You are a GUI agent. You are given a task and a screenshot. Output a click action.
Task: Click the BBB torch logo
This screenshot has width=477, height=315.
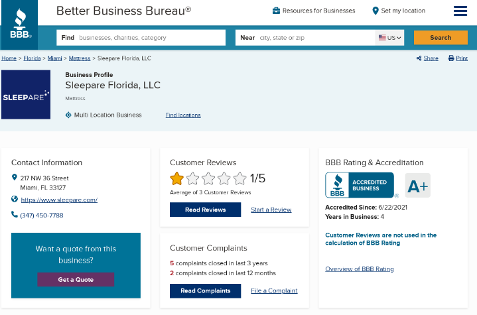(20, 25)
